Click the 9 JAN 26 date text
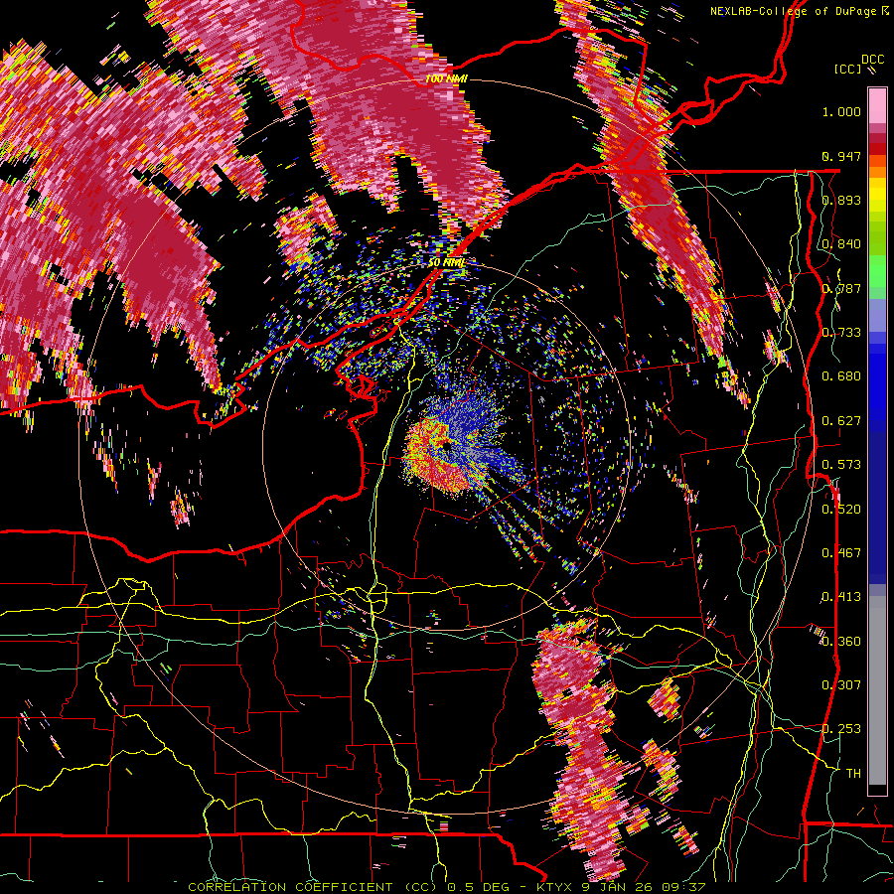The width and height of the screenshot is (894, 894). [x=619, y=887]
